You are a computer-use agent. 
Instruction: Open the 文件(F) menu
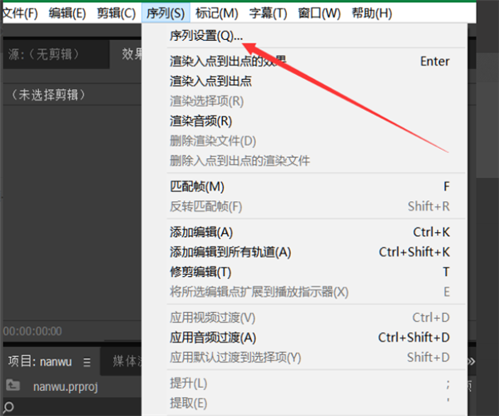20,13
